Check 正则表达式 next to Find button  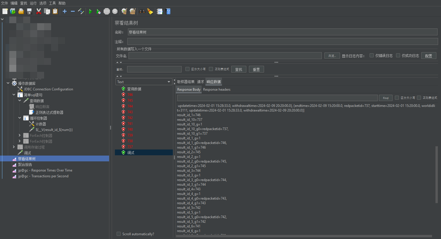419,98
